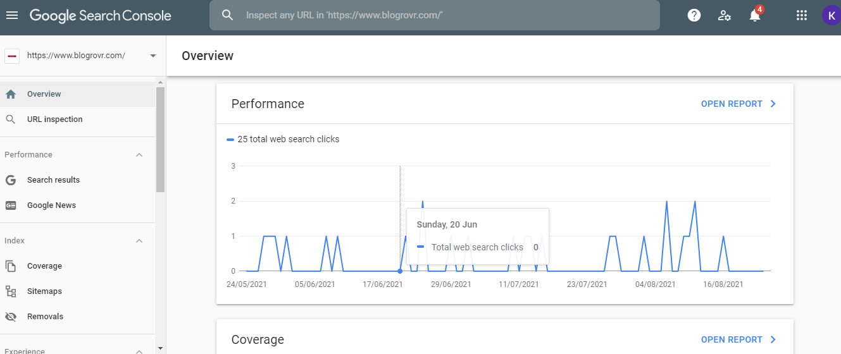The width and height of the screenshot is (841, 354).
Task: Click the Google Search Console logo
Action: click(100, 15)
